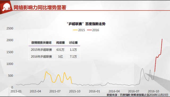Click x-axis label 2016-10
This screenshot has width=170, height=97.
[x=154, y=91]
